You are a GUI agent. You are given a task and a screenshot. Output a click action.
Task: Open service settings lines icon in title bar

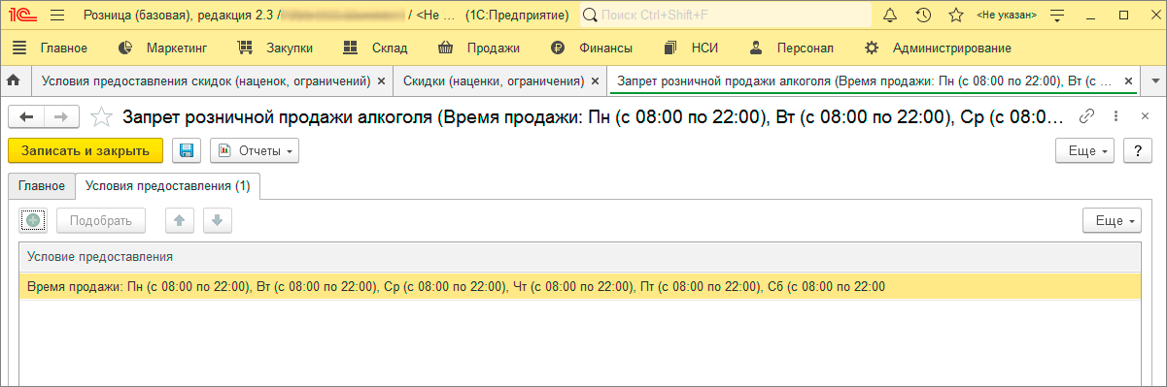pos(1058,16)
